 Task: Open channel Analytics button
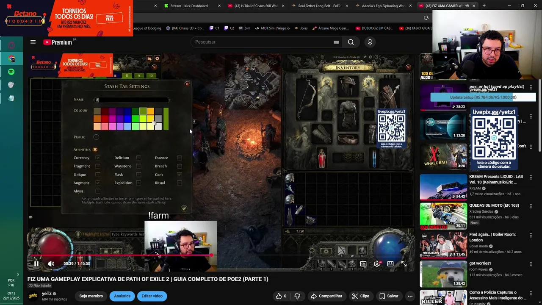pos(122,296)
